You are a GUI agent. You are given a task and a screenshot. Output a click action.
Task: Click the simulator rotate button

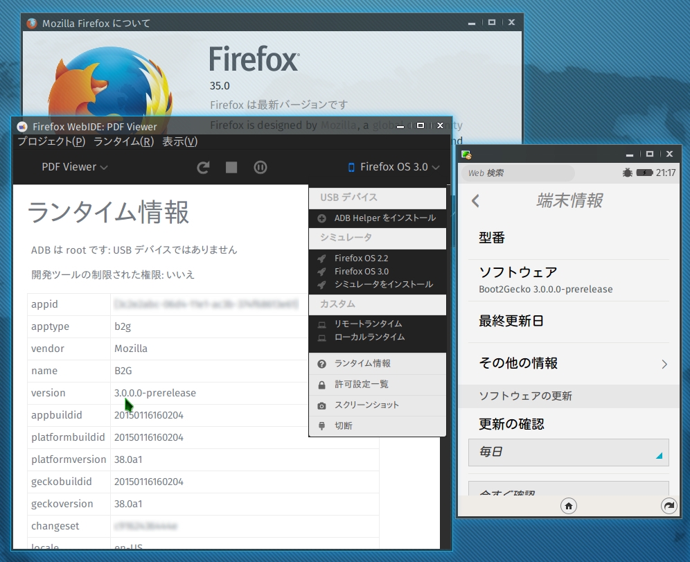coord(669,506)
